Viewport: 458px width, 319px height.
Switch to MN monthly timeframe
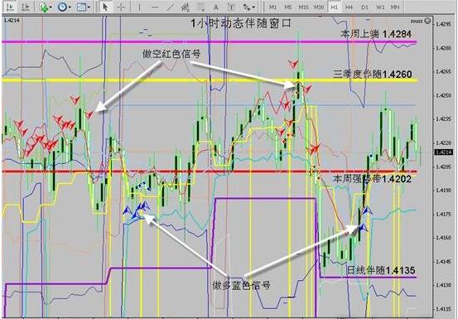click(x=395, y=7)
